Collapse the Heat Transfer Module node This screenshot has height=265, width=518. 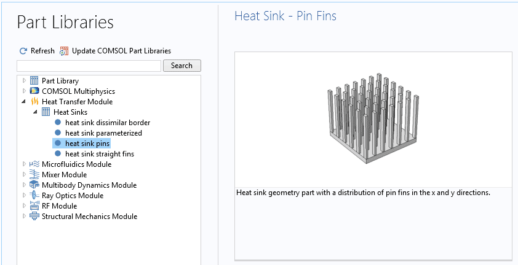[24, 102]
